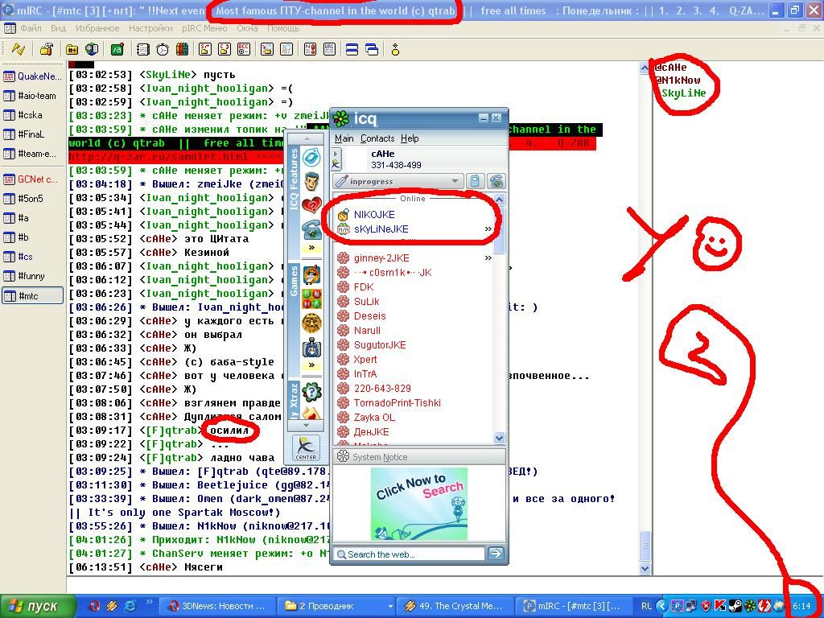This screenshot has width=824, height=618.
Task: Select @N1kNow in the mIRC nick list
Action: 678,80
